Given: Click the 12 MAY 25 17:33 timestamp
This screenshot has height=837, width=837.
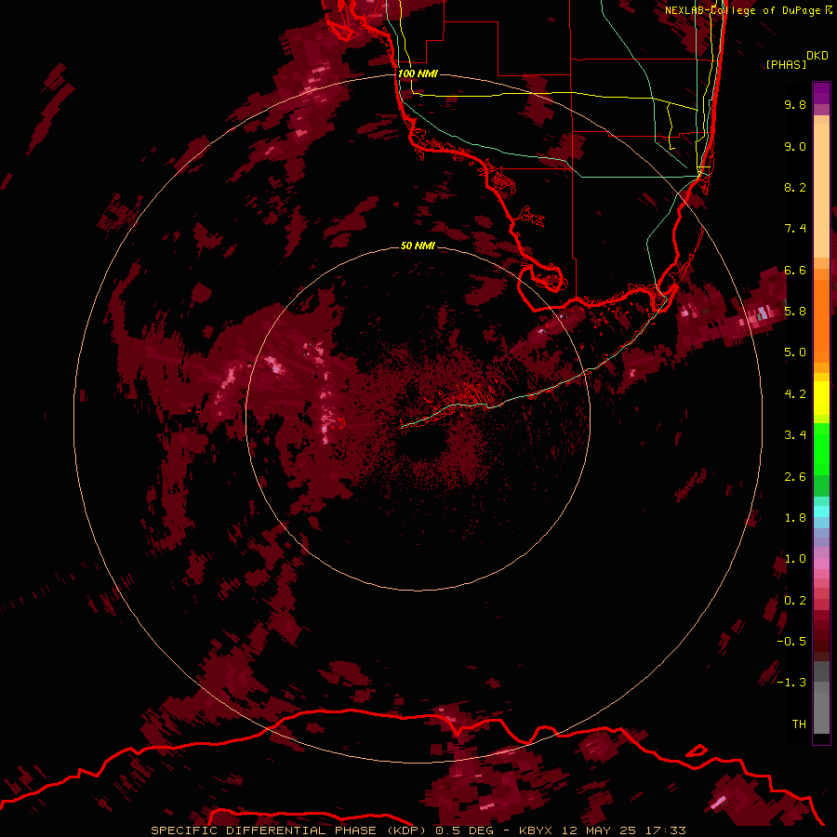Looking at the screenshot, I should click(x=624, y=830).
